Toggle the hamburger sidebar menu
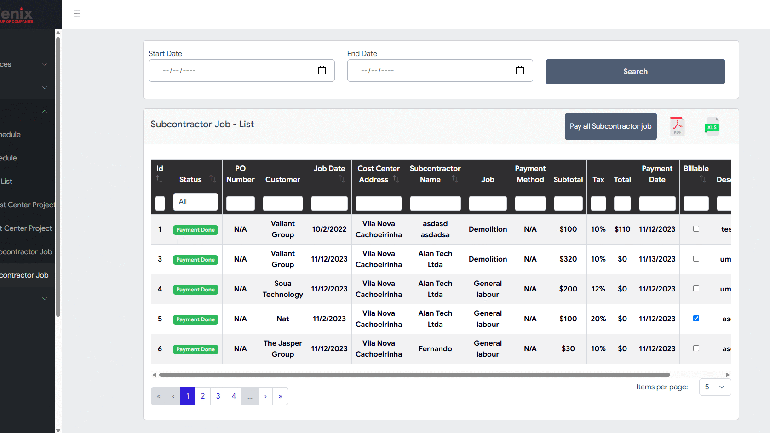The height and width of the screenshot is (433, 770). point(77,13)
